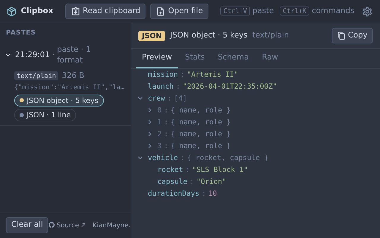The image size is (380, 238).
Task: Click the text/plain format tag in sidebar
Action: pyautogui.click(x=36, y=76)
